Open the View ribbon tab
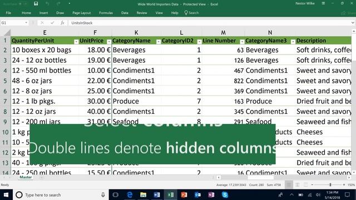This screenshot has width=356, height=200. (x=159, y=13)
